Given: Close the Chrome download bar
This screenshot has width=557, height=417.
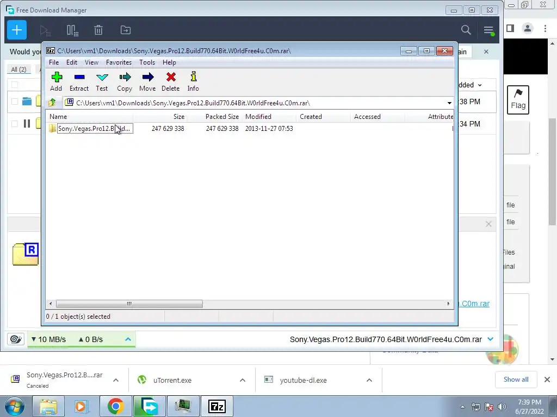Looking at the screenshot, I should coord(547,380).
